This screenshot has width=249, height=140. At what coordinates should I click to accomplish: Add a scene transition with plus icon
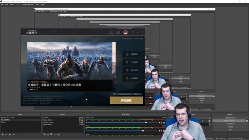(202, 121)
